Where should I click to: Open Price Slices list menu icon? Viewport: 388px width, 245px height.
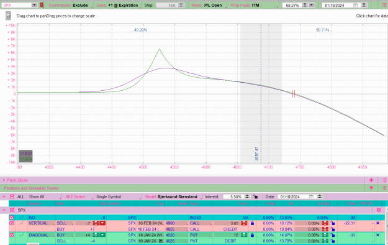384,180
